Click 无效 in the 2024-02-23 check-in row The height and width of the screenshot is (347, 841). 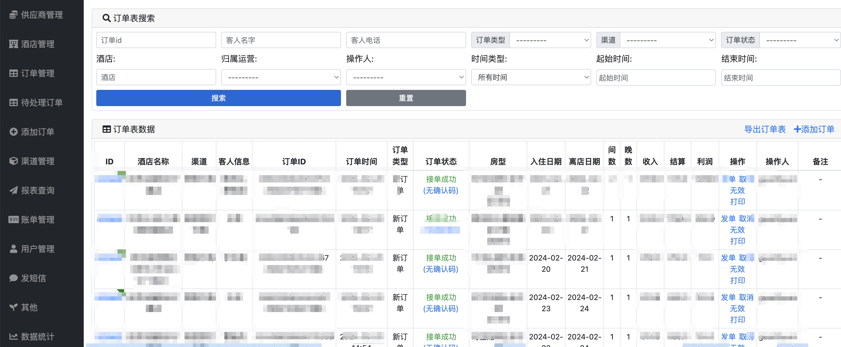(737, 309)
